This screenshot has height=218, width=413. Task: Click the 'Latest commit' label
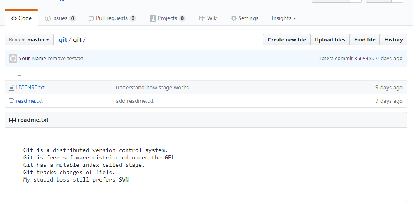tap(336, 58)
